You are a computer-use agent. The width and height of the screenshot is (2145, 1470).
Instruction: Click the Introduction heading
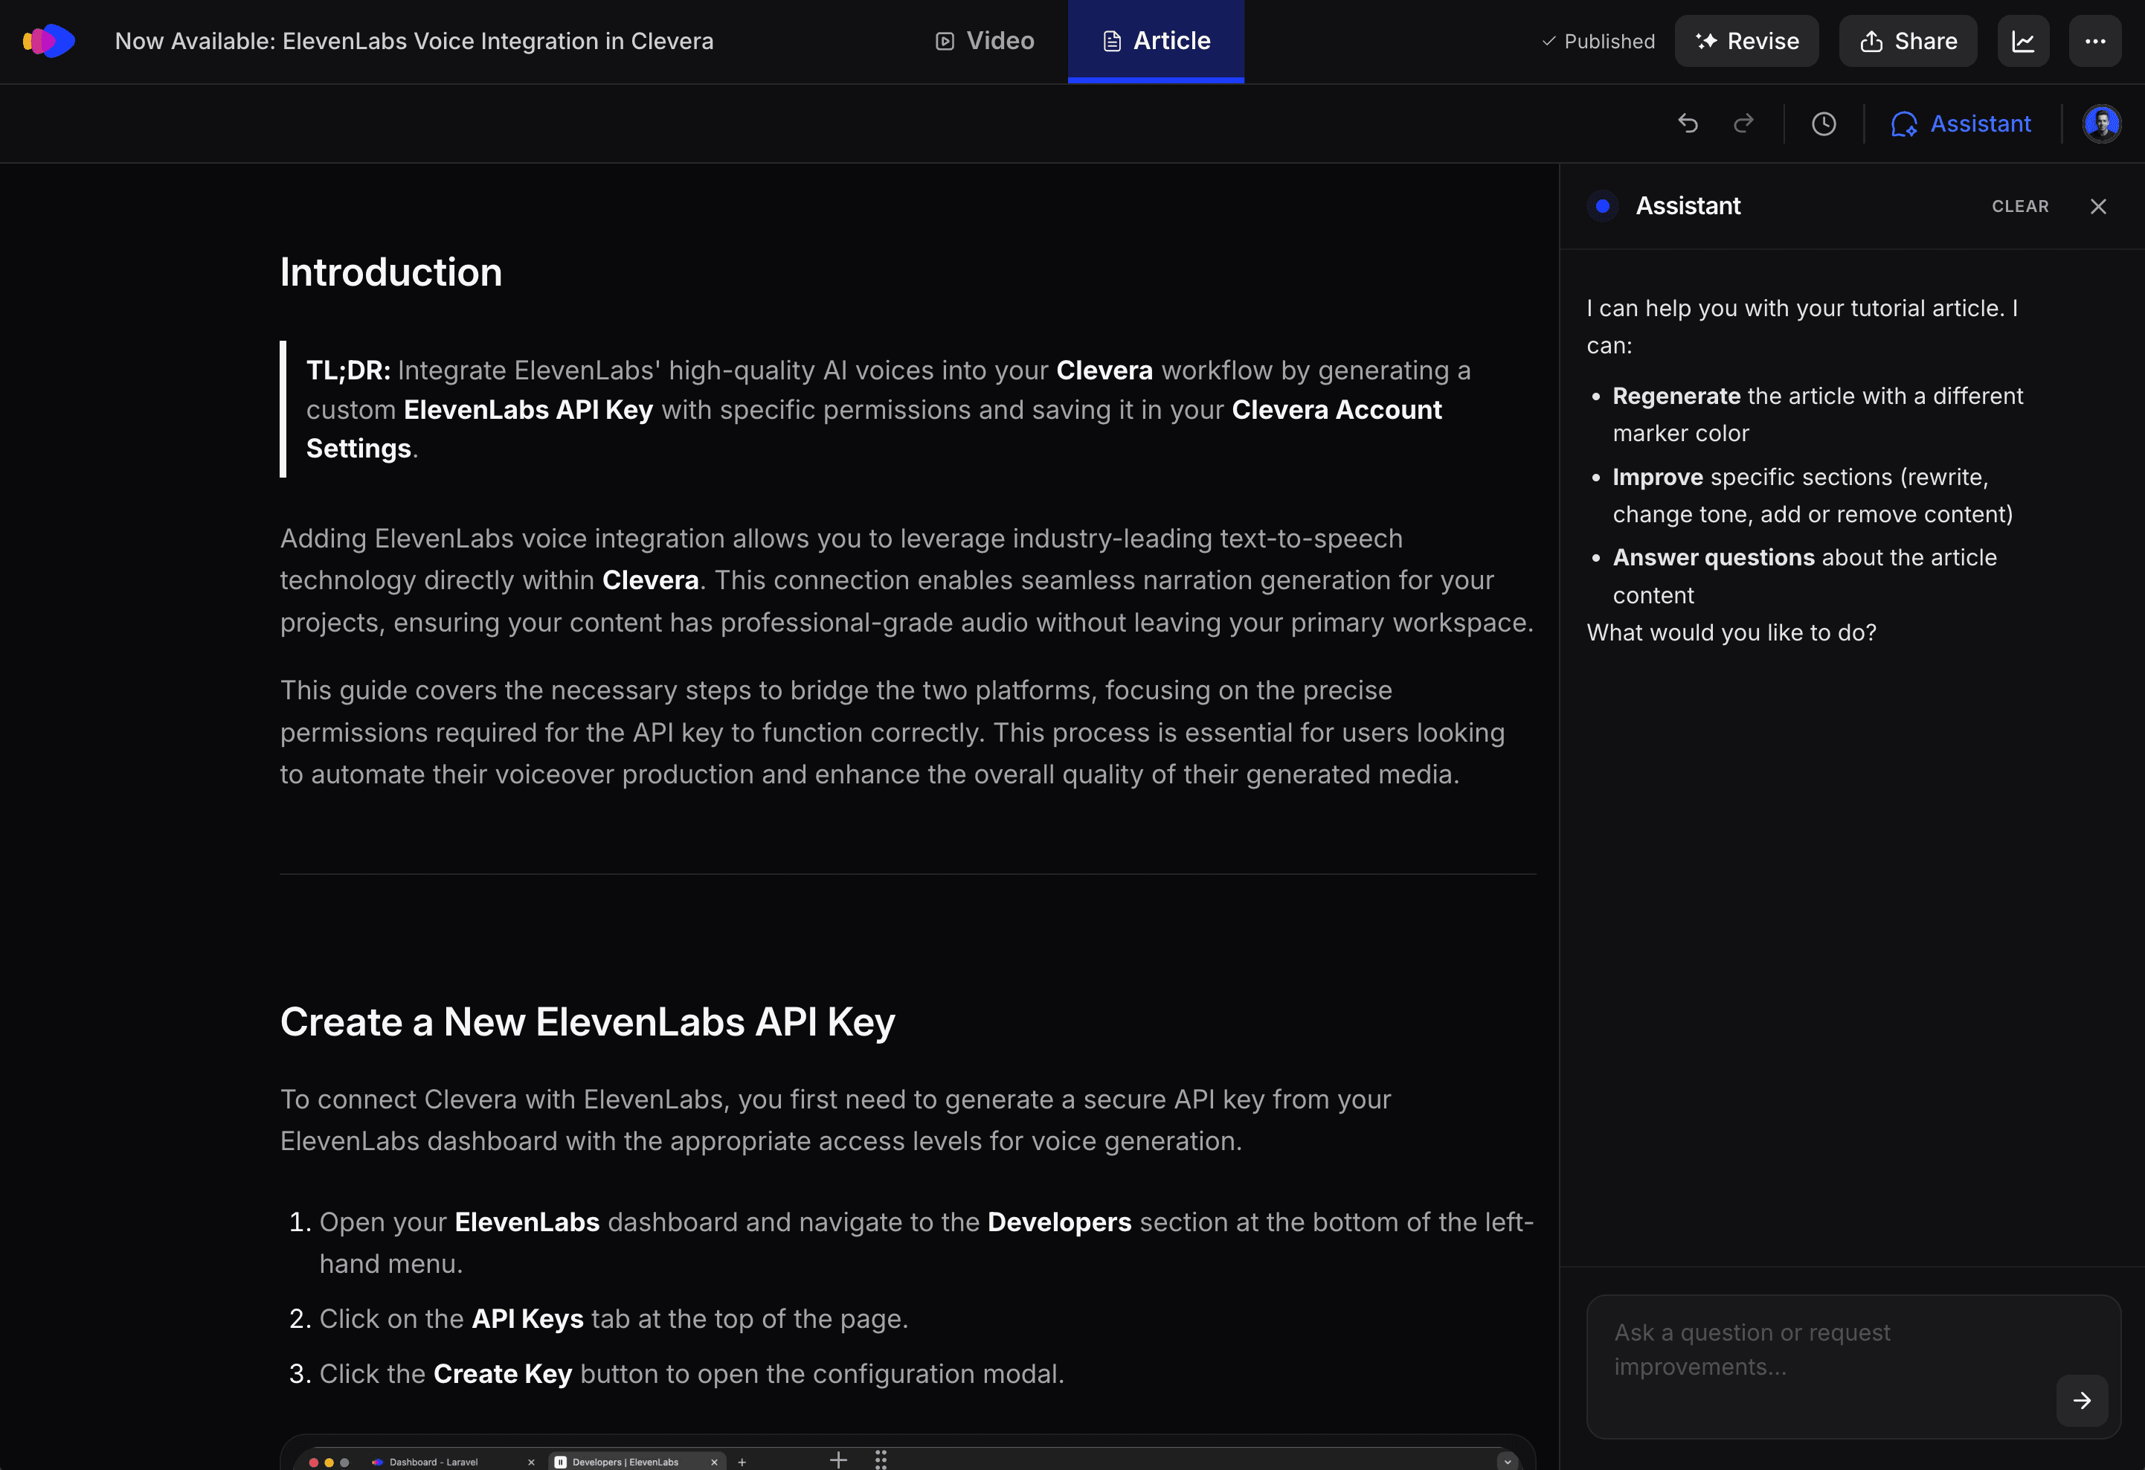(391, 272)
